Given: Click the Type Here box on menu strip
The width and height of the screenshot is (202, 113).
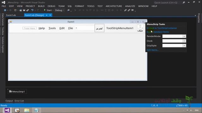Looking at the screenshot, I should coord(29,28).
